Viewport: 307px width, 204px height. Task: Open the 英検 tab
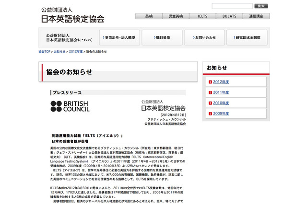[149, 16]
